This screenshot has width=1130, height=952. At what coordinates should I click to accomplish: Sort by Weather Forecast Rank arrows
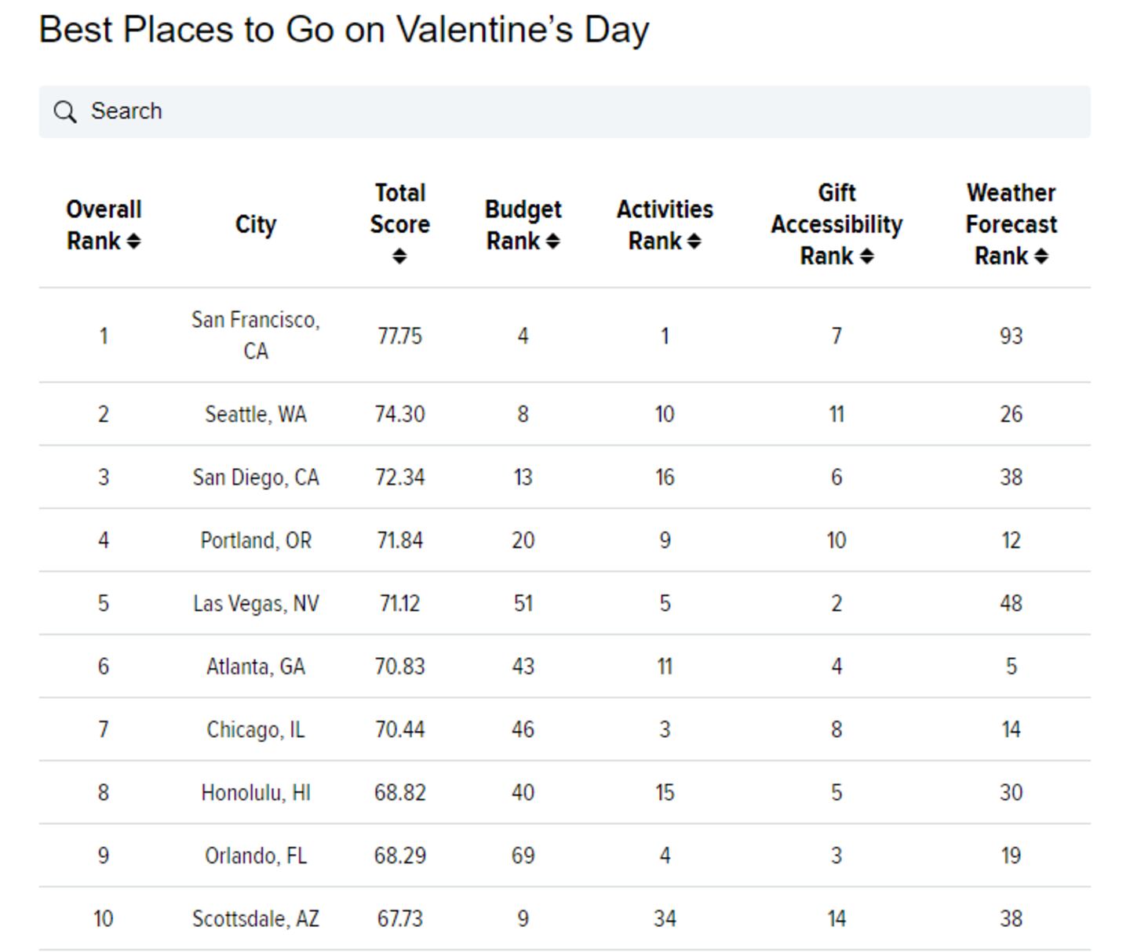pyautogui.click(x=1041, y=256)
